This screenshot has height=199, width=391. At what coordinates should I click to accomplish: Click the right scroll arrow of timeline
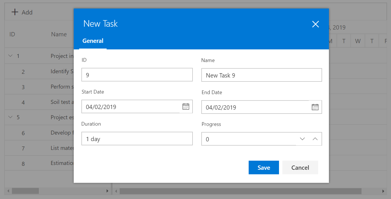click(x=384, y=191)
